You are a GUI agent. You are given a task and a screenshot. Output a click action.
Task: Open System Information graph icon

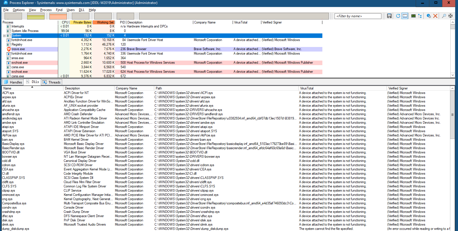point(413,16)
